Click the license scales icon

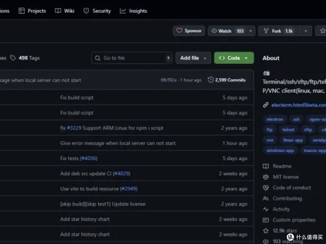pos(266,177)
